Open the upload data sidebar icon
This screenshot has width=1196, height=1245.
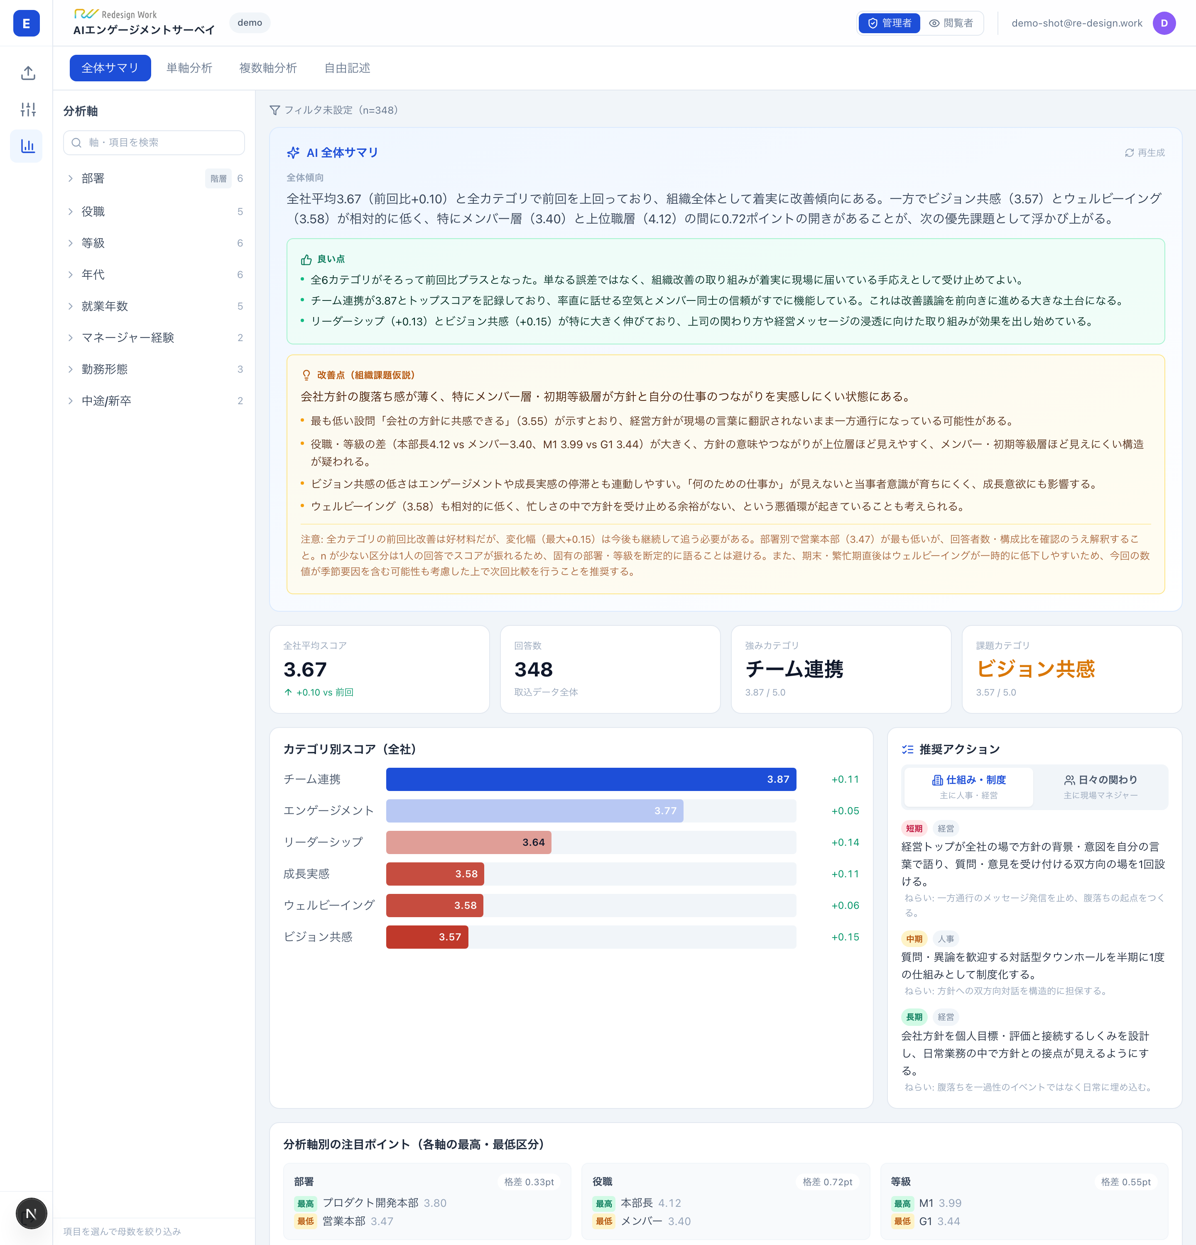click(x=27, y=73)
